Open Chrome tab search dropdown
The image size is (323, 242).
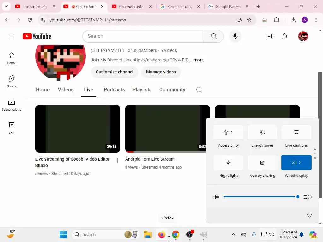pyautogui.click(x=6, y=6)
